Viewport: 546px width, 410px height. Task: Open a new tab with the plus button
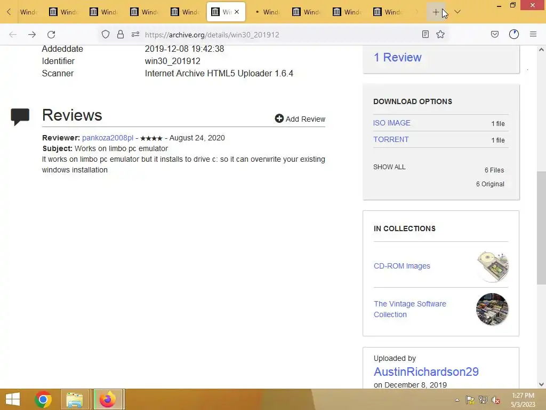tap(436, 12)
